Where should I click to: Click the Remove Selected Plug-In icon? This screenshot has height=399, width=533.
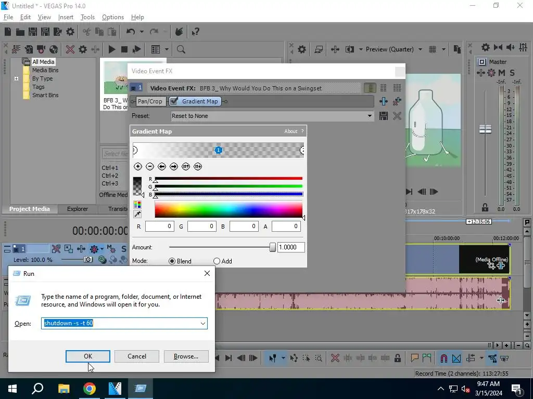pyautogui.click(x=397, y=101)
